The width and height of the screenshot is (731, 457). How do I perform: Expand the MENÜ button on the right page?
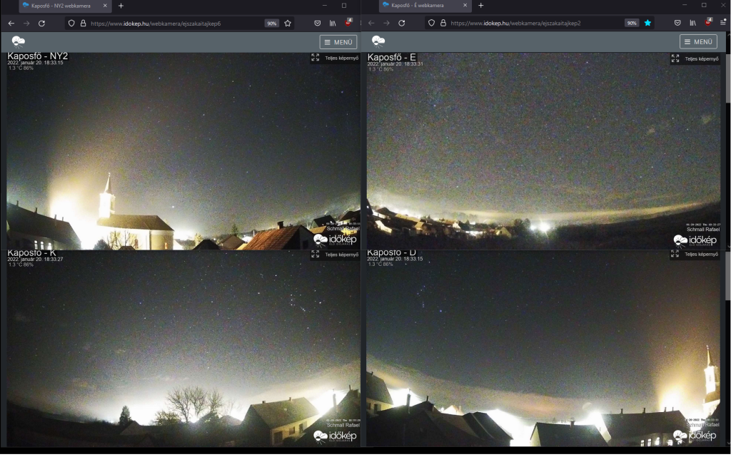(698, 42)
